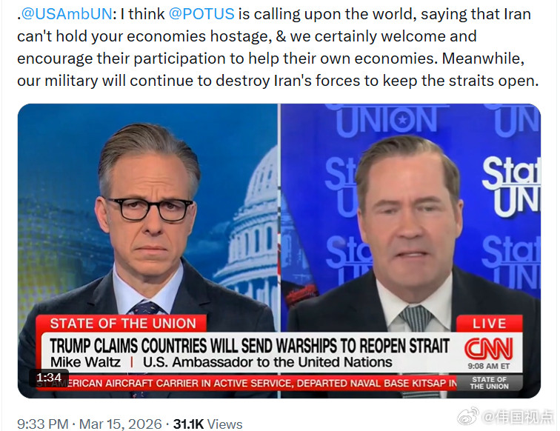Click the CNN logo in the video
The height and width of the screenshot is (431, 560).
[x=489, y=348]
